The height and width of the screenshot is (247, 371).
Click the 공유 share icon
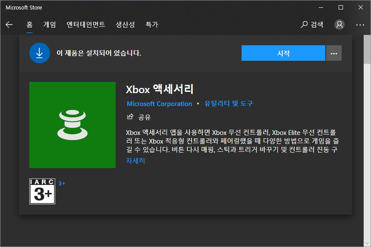(130, 116)
